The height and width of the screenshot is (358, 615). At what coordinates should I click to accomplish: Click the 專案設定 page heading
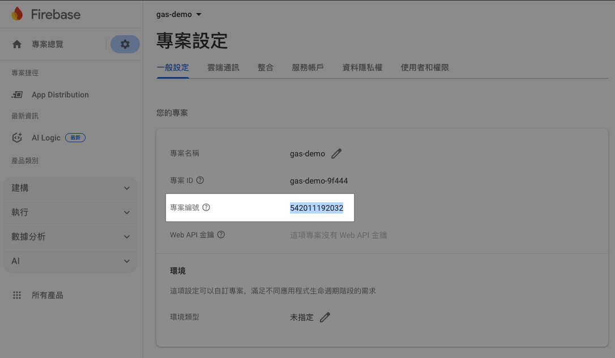pyautogui.click(x=192, y=41)
